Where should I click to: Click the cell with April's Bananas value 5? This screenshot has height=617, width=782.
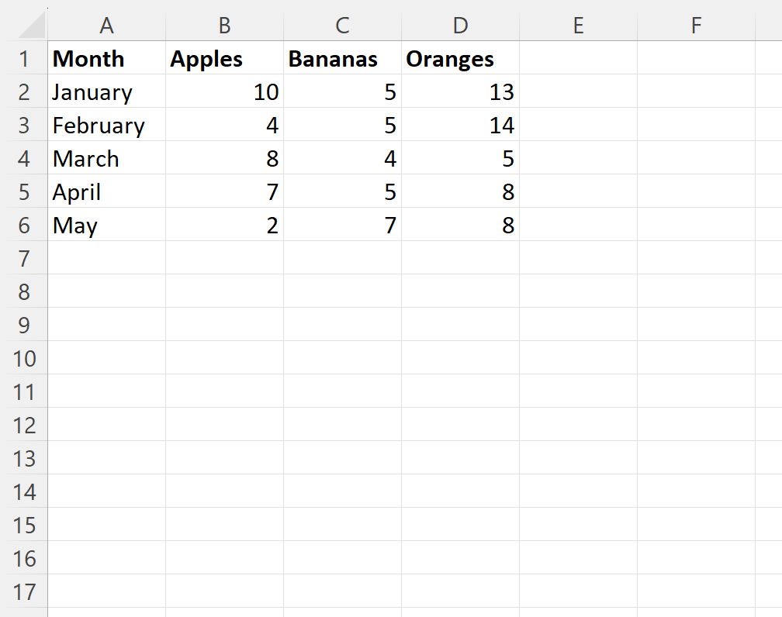(342, 191)
